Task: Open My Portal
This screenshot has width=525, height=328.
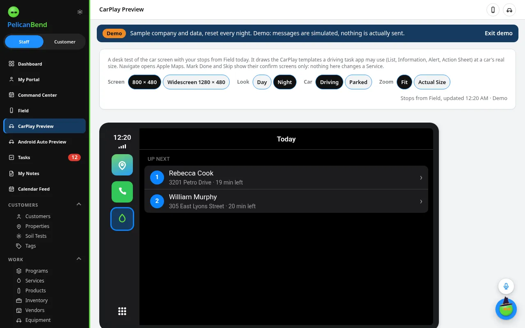Action: click(x=45, y=80)
